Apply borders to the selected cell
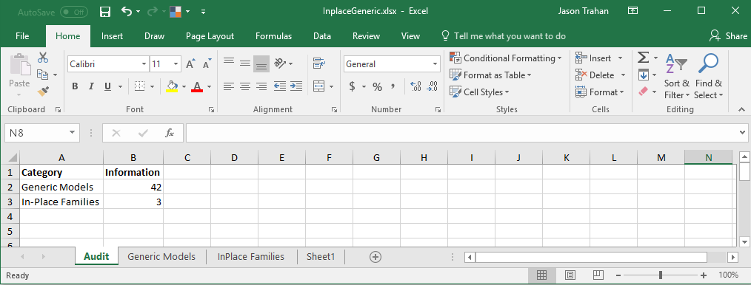Viewport: 751px width, 285px height. click(139, 86)
